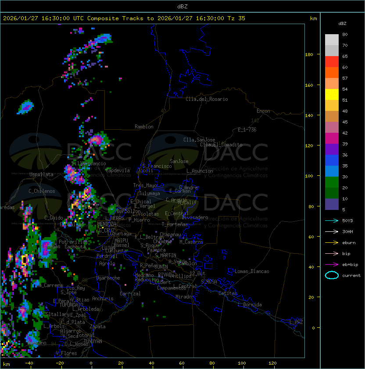Viewport: 365px width, 369px height.
Task: Select the slate 10 dBZ legend swatch
Action: tap(332, 204)
